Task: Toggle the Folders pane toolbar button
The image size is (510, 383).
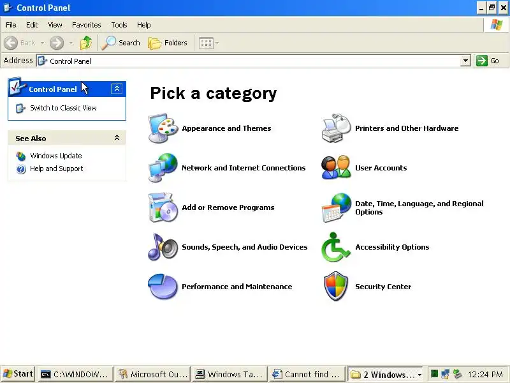Action: 168,43
